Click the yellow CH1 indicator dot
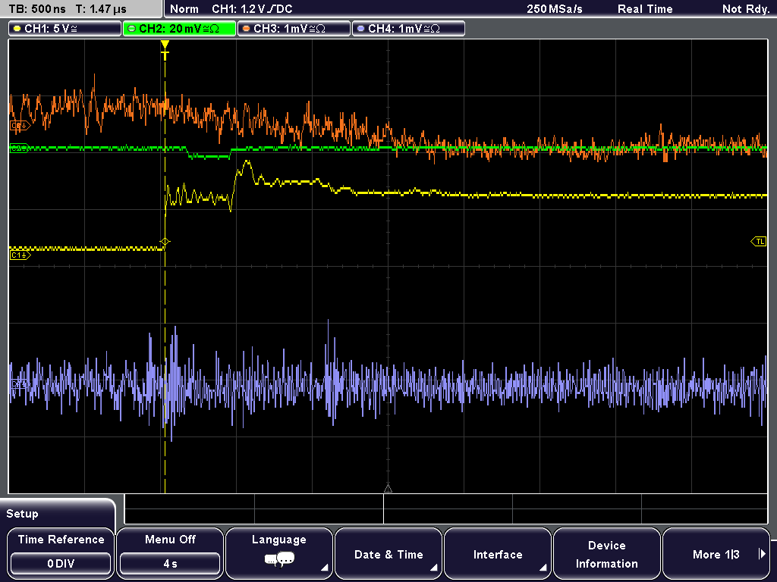This screenshot has height=582, width=777. tap(17, 29)
